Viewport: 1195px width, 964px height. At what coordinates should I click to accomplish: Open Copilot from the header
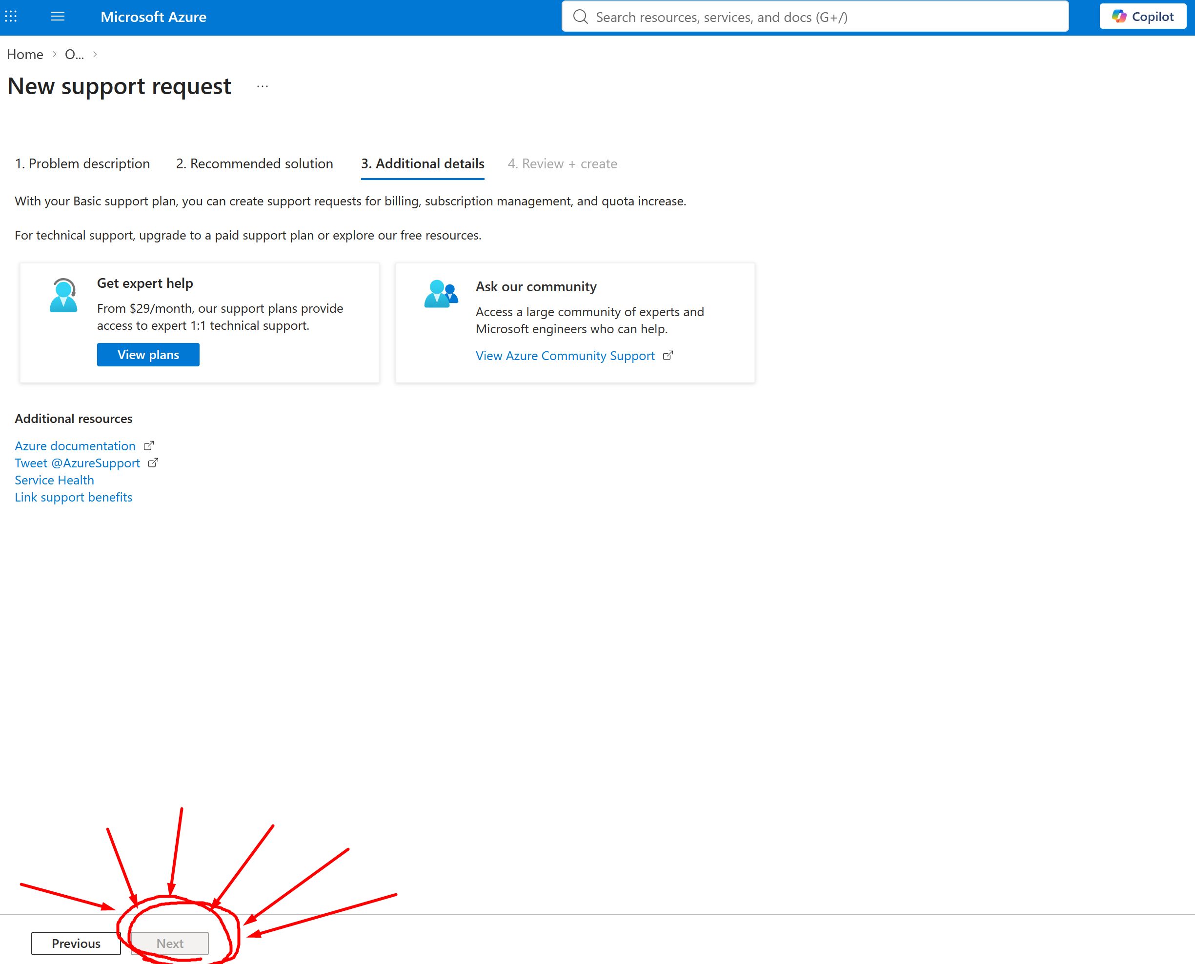pos(1143,17)
